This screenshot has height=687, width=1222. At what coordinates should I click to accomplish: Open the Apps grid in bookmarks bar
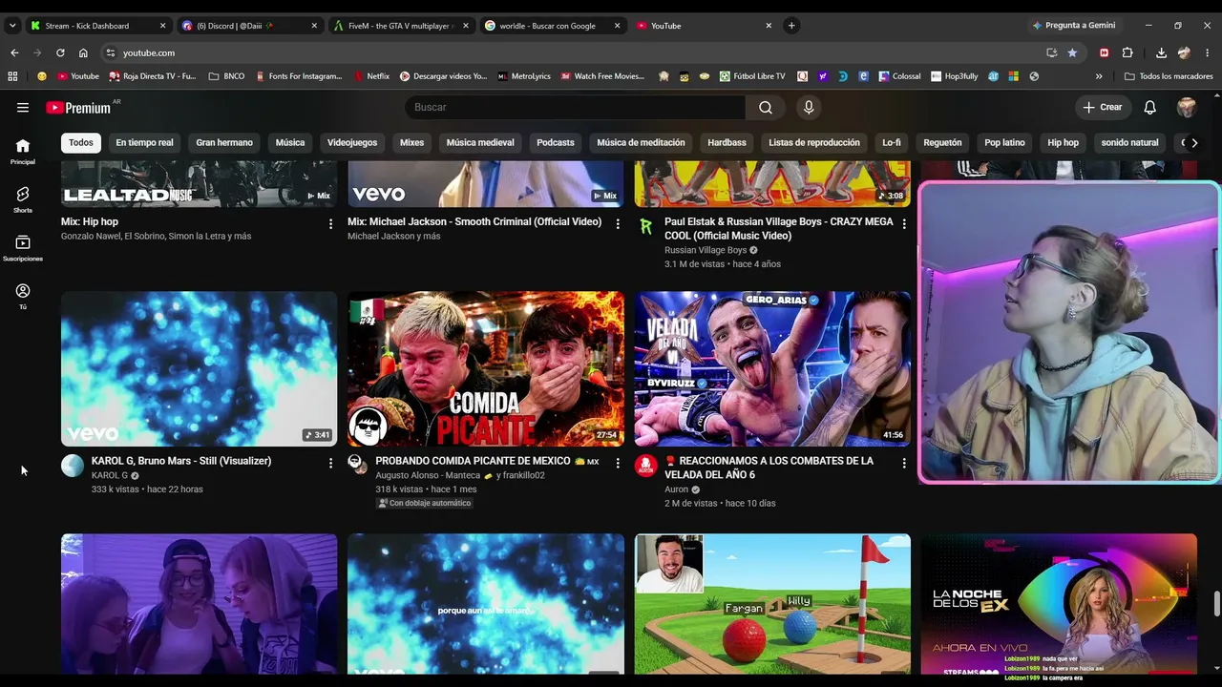click(12, 76)
